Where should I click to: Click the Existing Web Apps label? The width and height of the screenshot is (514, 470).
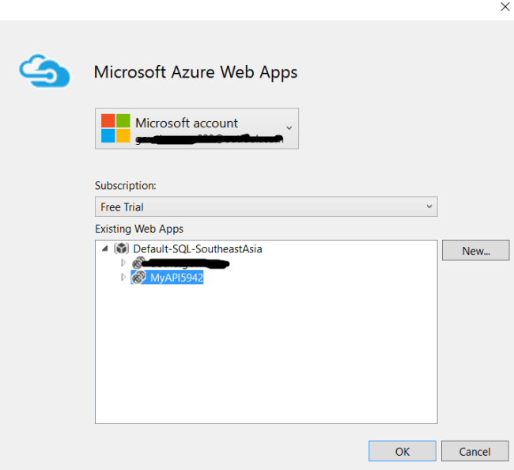pos(139,229)
